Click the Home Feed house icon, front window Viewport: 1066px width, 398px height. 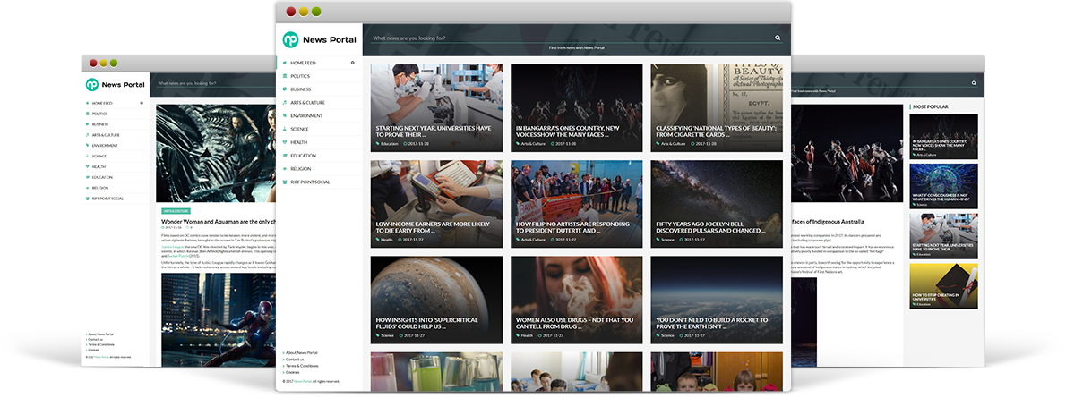284,63
